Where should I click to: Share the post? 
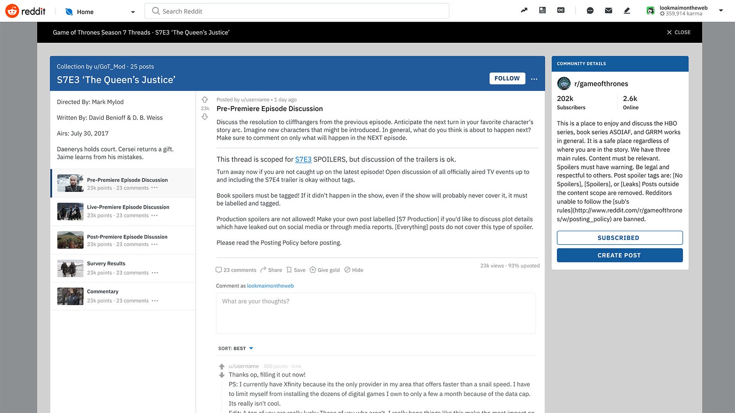(x=271, y=270)
